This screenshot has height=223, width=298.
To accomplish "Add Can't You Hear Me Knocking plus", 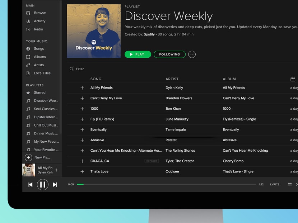I will tap(82, 151).
